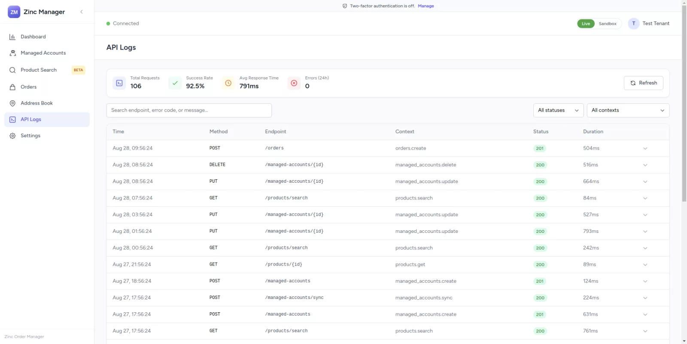This screenshot has height=344, width=687.
Task: Click the Context column header
Action: coord(404,132)
